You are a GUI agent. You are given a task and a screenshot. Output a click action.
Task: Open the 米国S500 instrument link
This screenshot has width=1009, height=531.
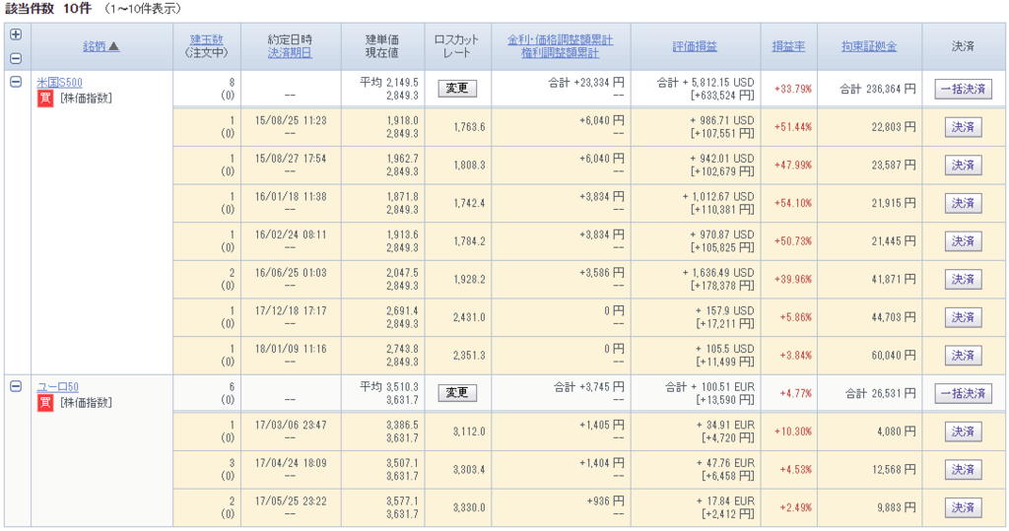click(x=59, y=83)
